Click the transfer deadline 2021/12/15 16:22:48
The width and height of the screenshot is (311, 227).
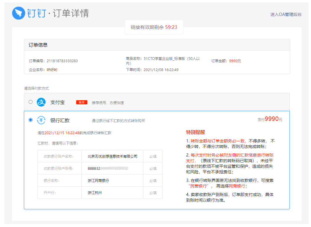click(x=62, y=133)
